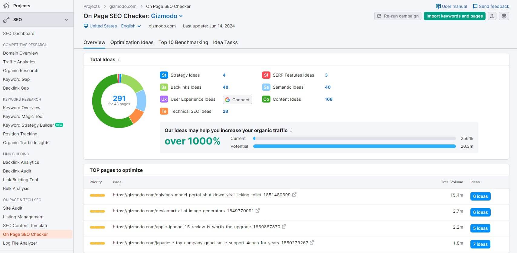Image resolution: width=517 pixels, height=253 pixels.
Task: Click the Se Semantic Ideas badge
Action: pyautogui.click(x=266, y=87)
